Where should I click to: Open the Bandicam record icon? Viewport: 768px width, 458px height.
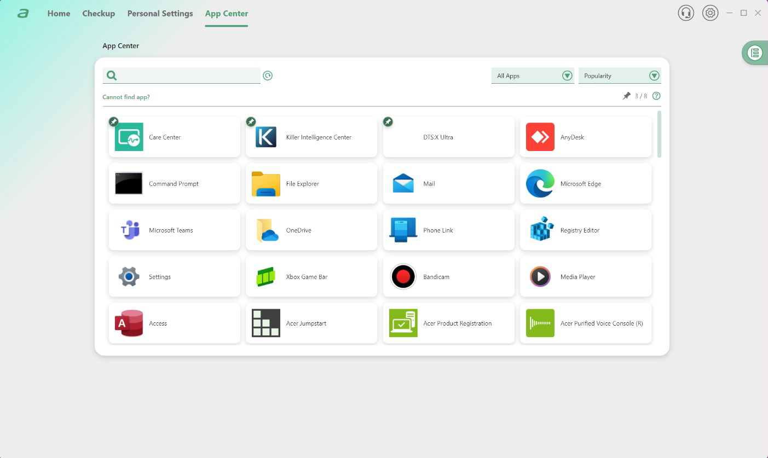tap(403, 277)
